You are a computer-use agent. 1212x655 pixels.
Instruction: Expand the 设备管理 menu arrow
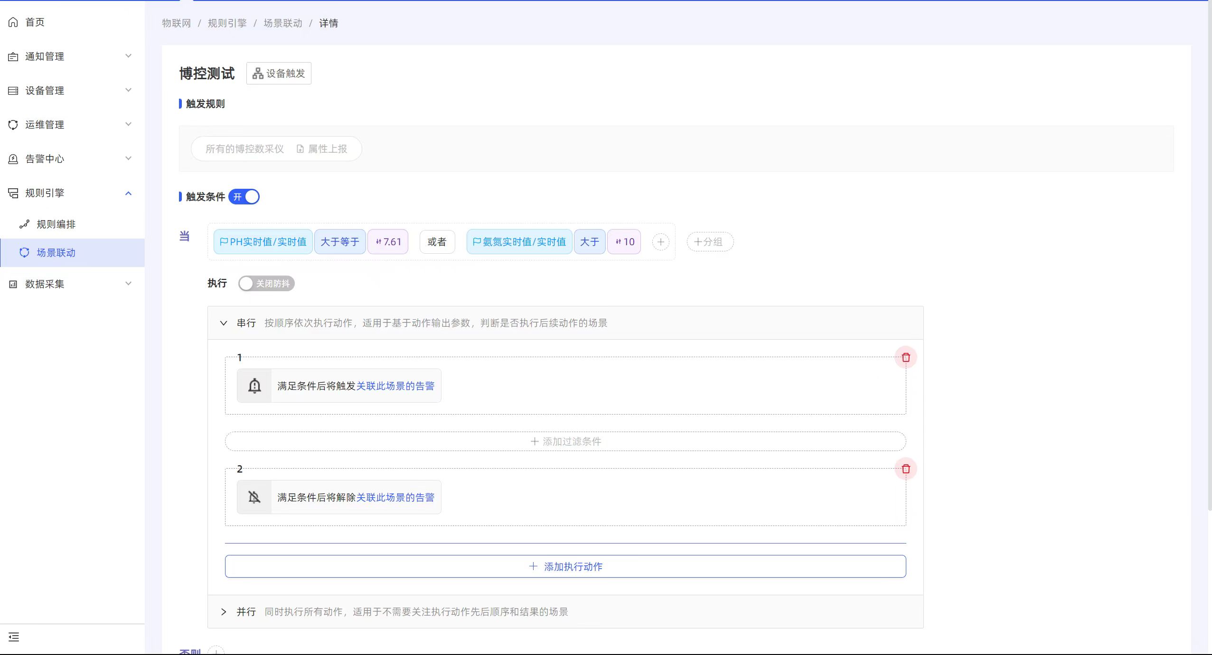coord(128,90)
